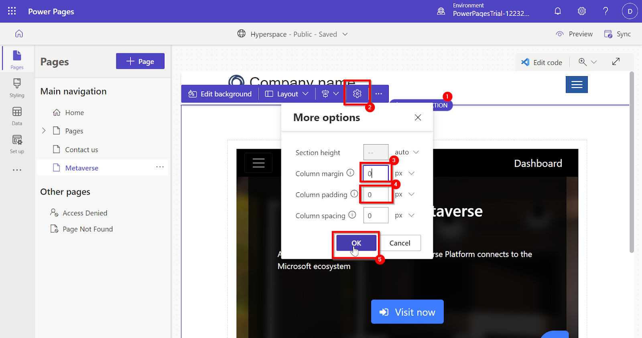Click the Dashboard heading text
Image resolution: width=642 pixels, height=338 pixels.
[538, 163]
